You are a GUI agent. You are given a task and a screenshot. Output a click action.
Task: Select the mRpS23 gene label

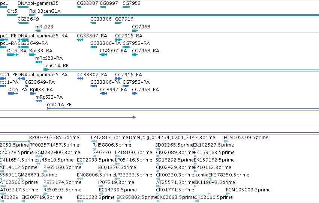tap(44, 27)
